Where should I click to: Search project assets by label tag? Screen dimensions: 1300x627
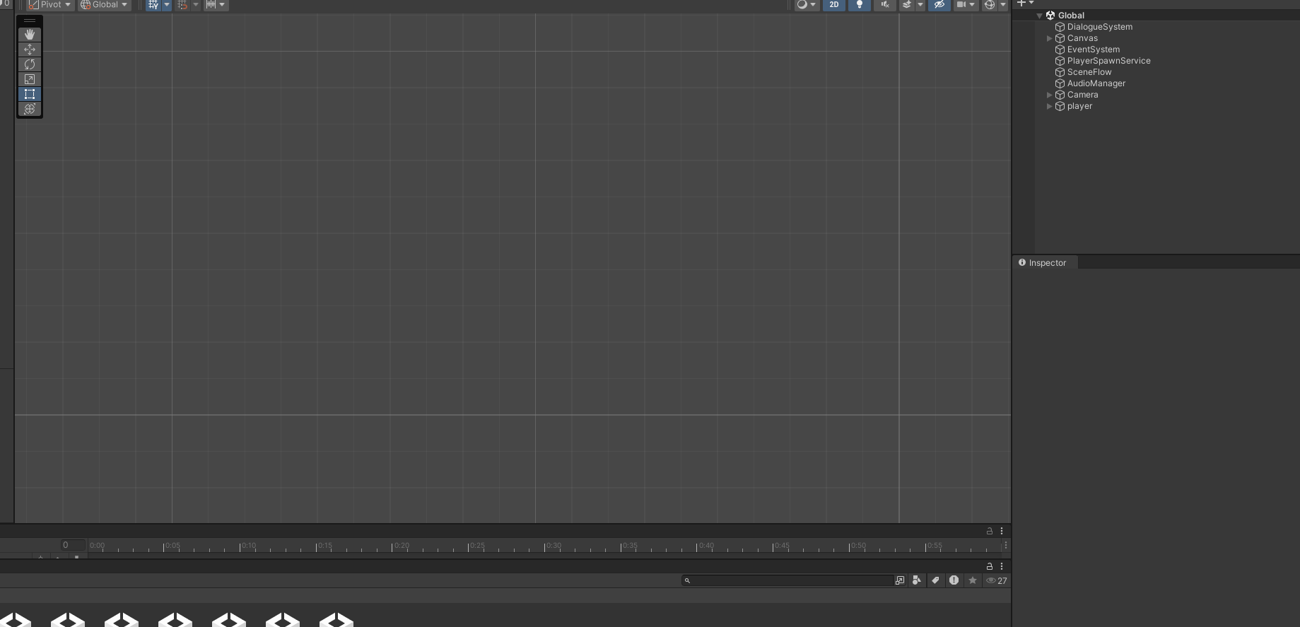935,580
